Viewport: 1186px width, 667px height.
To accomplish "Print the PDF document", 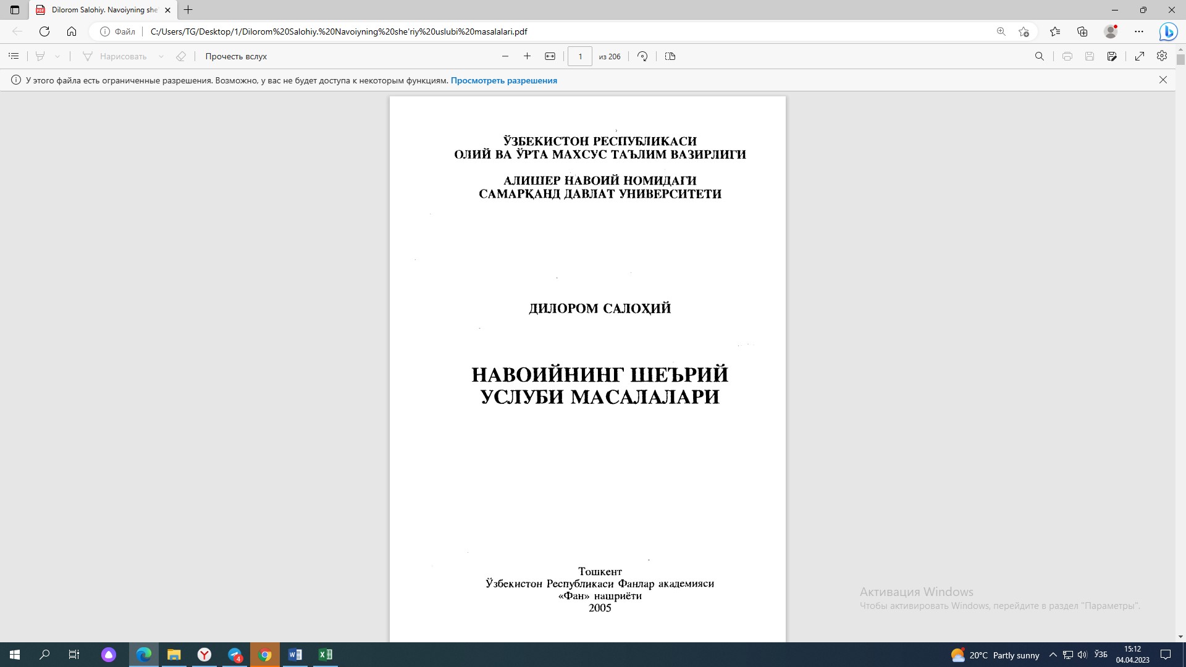I will pyautogui.click(x=1067, y=56).
